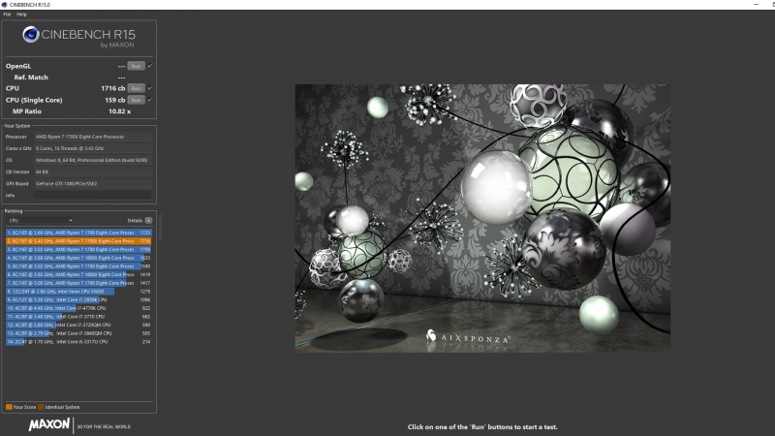775x436 pixels.
Task: Click the orange Your Score swatch
Action: tap(8, 406)
